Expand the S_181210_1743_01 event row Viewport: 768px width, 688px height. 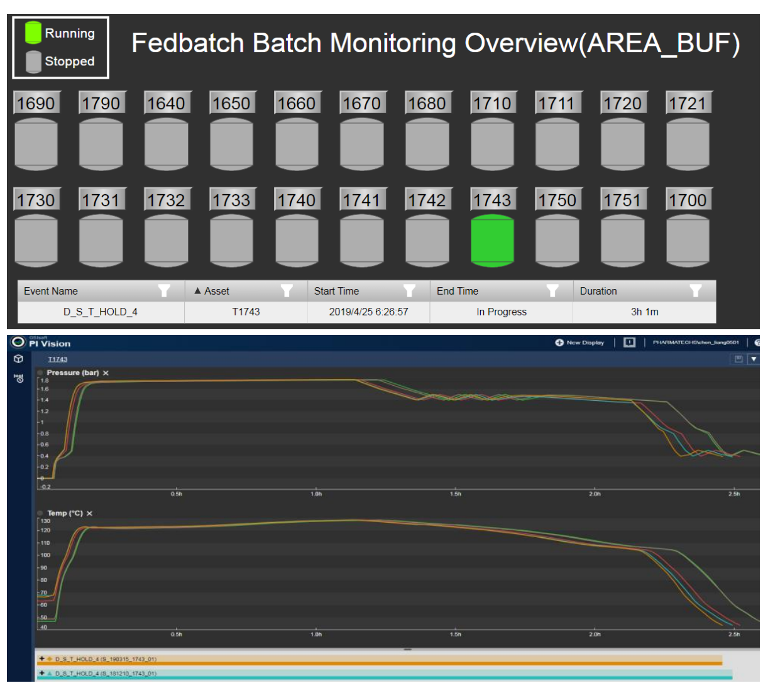click(x=42, y=673)
